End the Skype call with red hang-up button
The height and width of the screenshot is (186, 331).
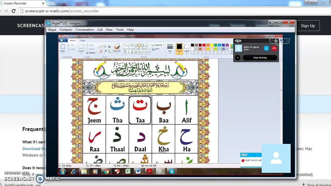coord(274,48)
